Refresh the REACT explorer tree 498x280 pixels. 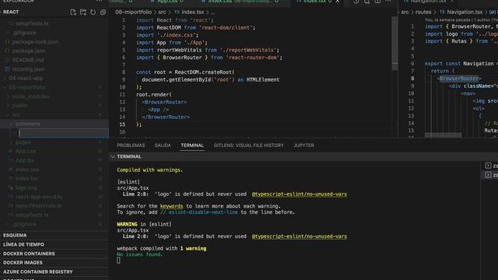tap(93, 12)
